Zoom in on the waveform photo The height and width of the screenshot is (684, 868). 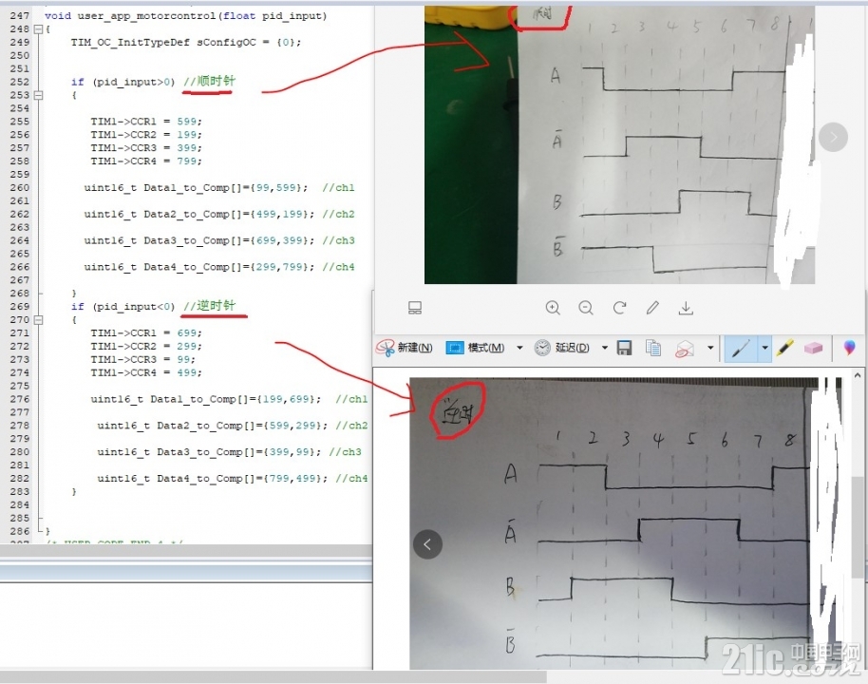click(x=553, y=308)
